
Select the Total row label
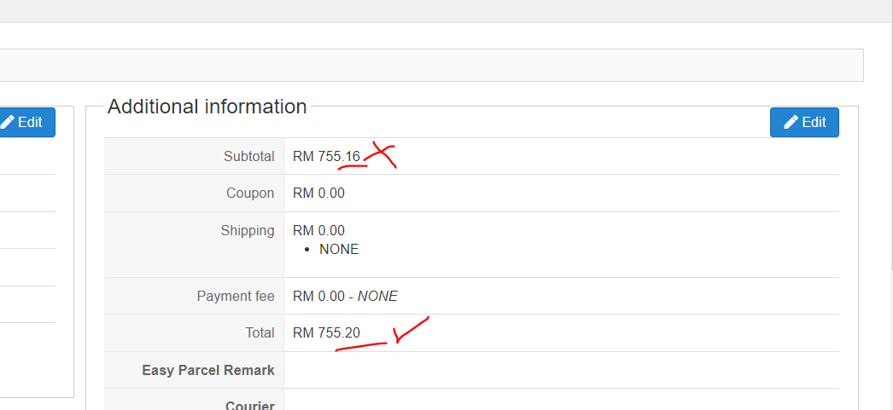tap(260, 333)
